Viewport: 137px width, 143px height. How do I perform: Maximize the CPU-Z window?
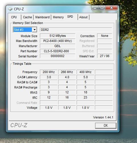[102, 8]
